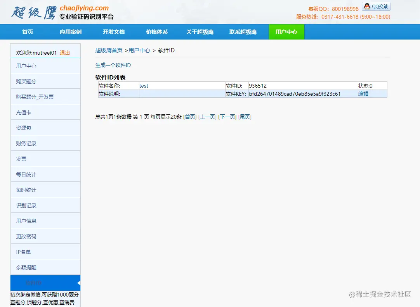Select 购买题分_开发票 in the sidebar
Image resolution: width=420 pixels, height=307 pixels.
[x=45, y=97]
